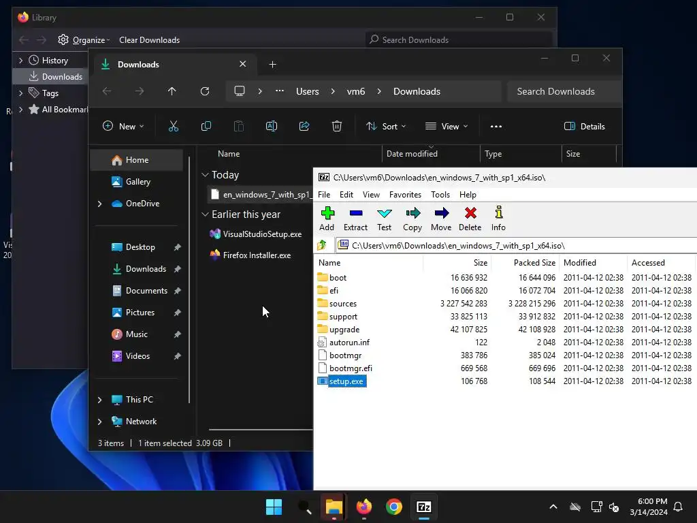Screen dimensions: 697x523
Task: Toggle the Details pane in File Explorer
Action: coord(585,126)
